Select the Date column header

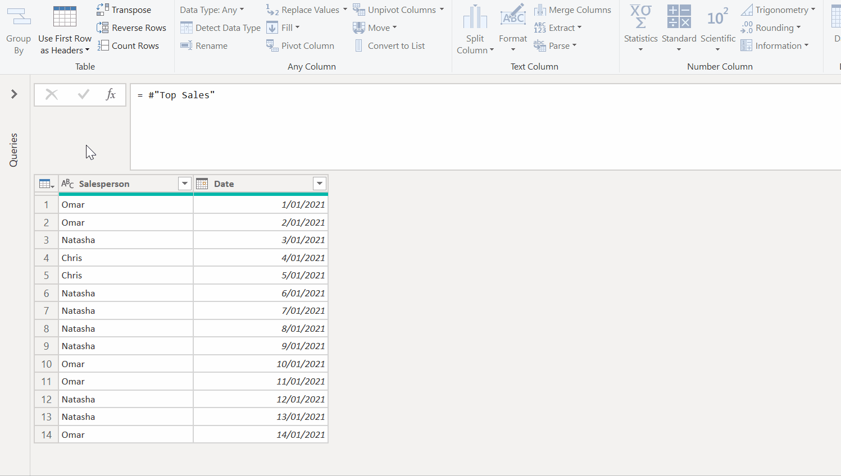click(x=261, y=184)
